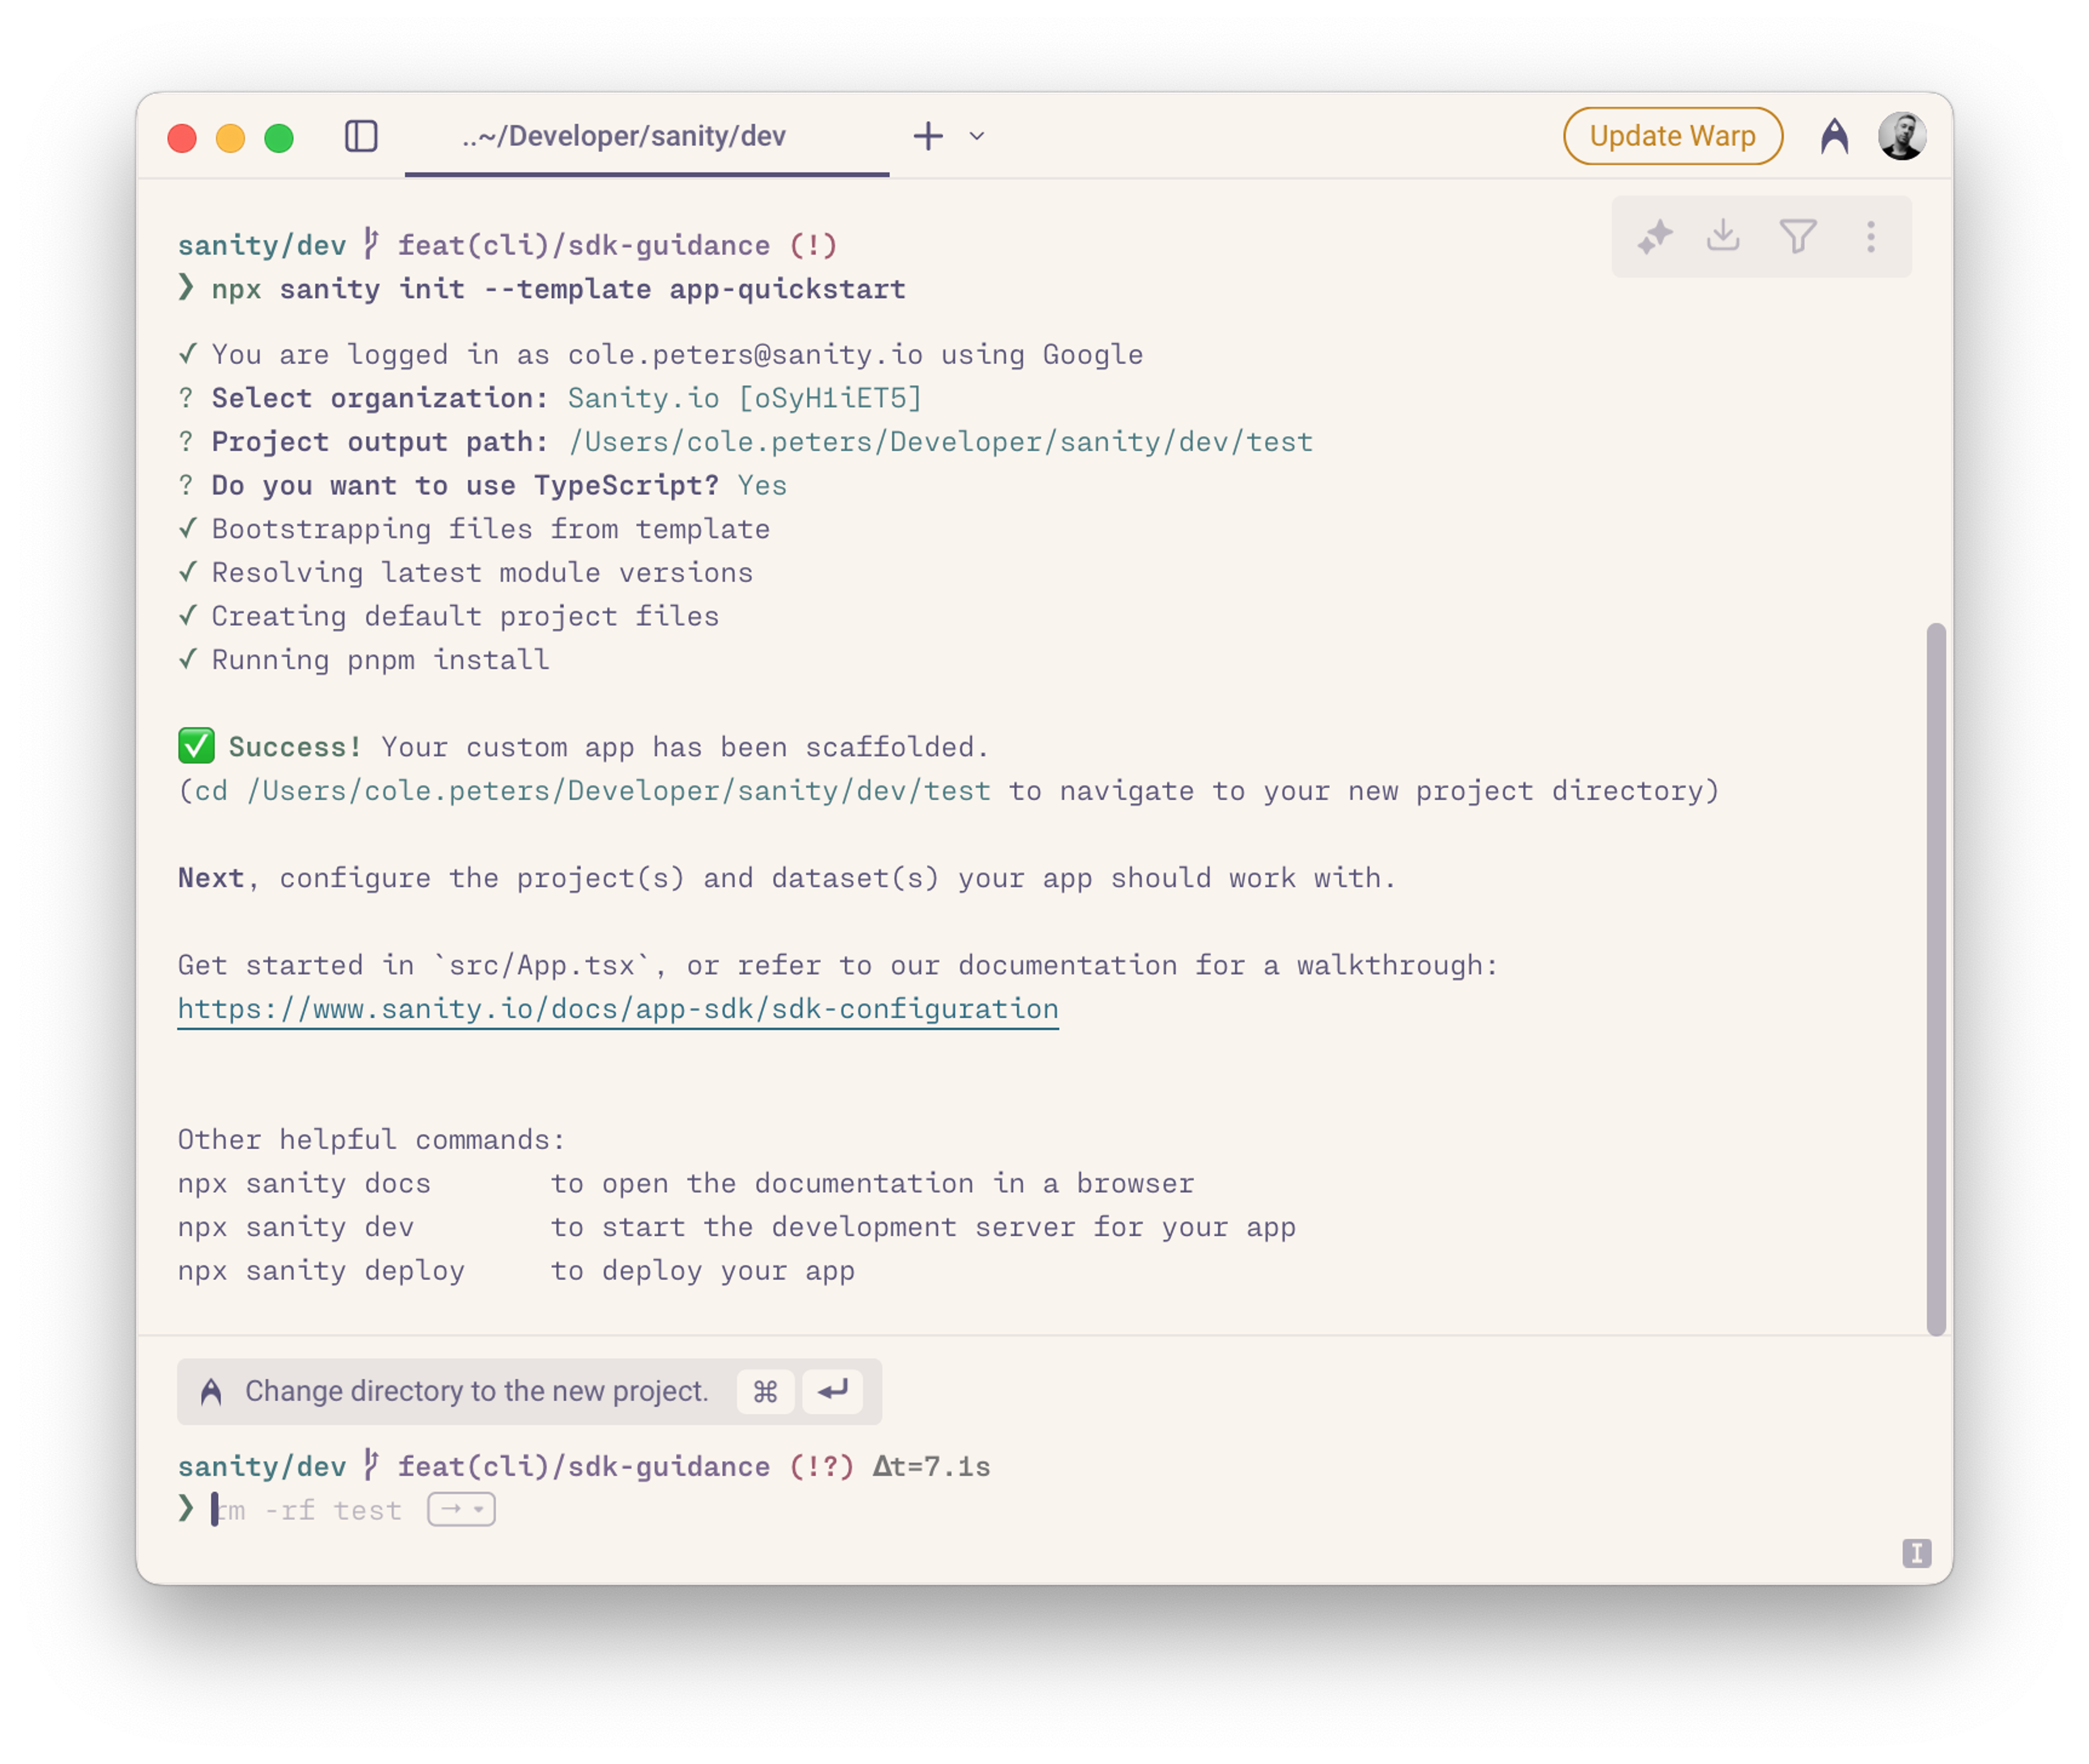Expand the new tab options chevron
Image resolution: width=2089 pixels, height=1764 pixels.
[977, 136]
